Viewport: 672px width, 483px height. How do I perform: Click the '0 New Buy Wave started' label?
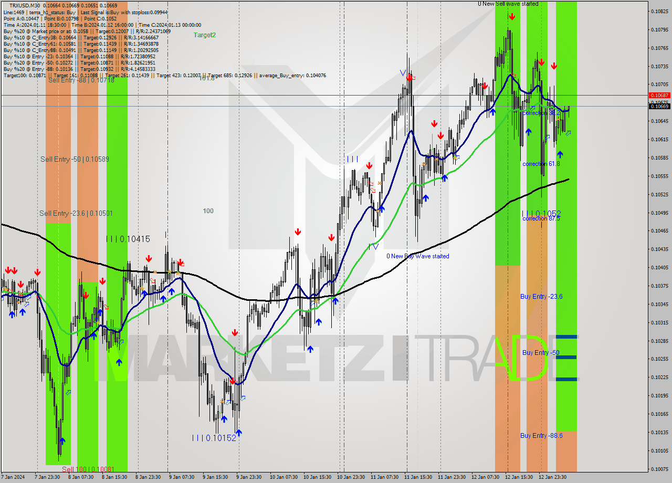click(418, 256)
